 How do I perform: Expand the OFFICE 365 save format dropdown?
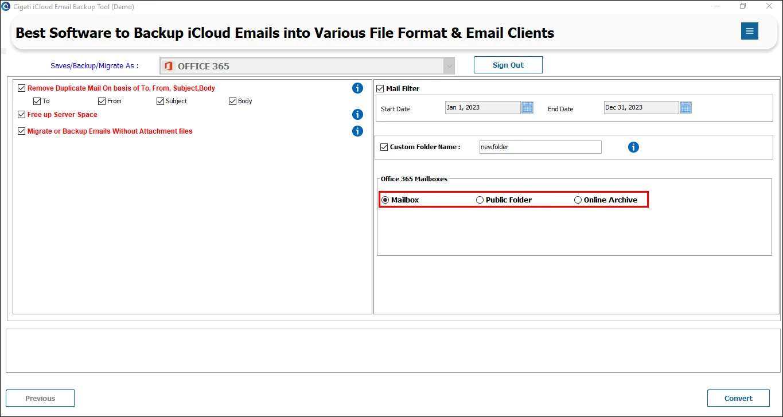coord(307,66)
